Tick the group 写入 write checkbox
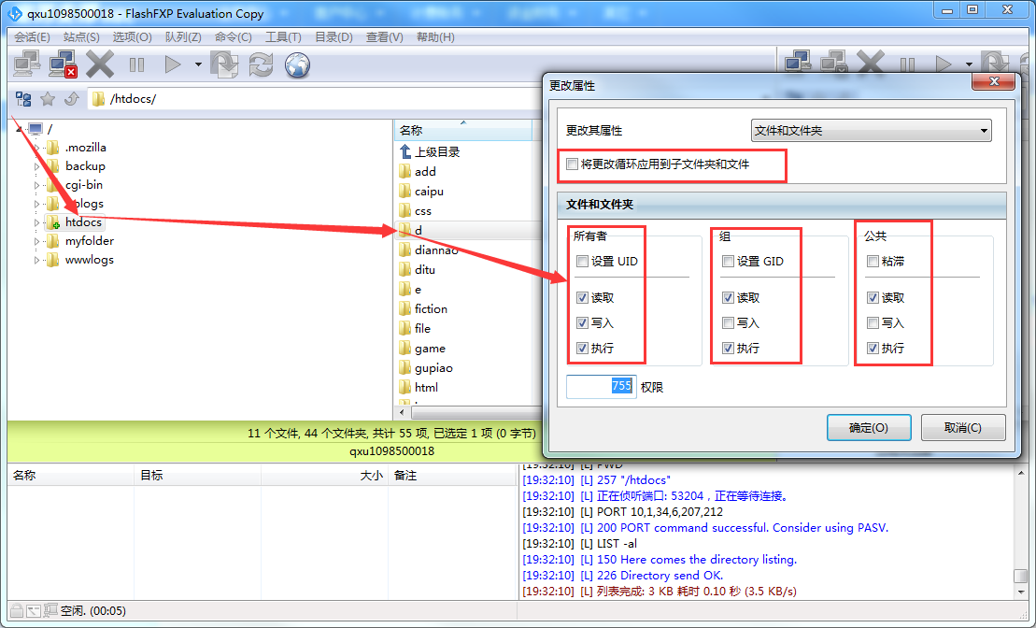This screenshot has height=628, width=1036. [x=729, y=323]
